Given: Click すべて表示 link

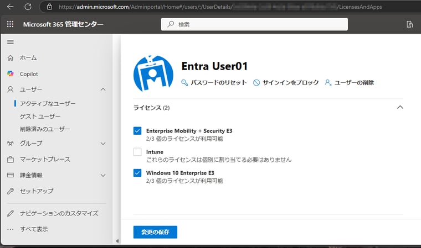Looking at the screenshot, I should pos(34,229).
